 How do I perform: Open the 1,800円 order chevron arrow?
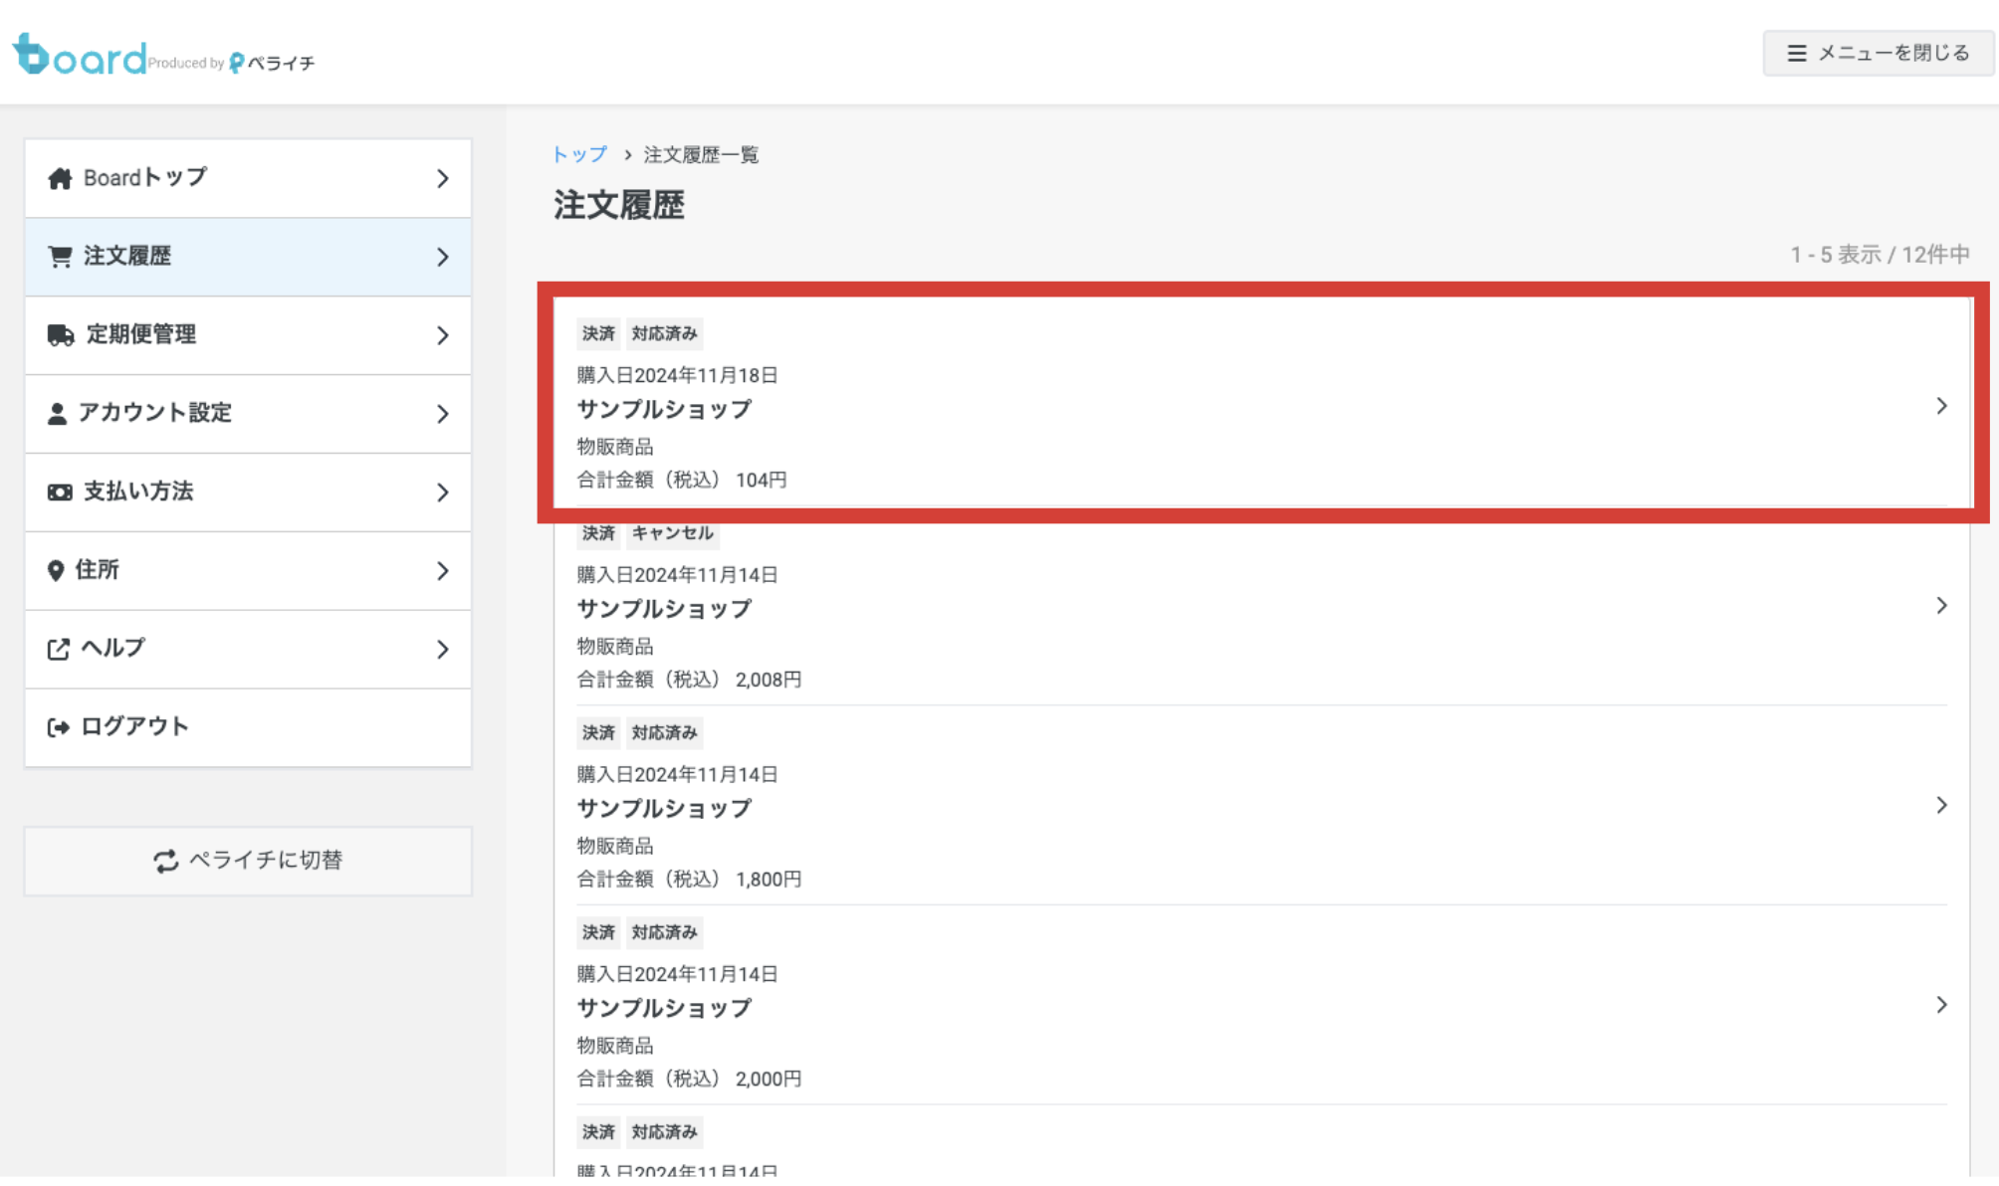point(1941,806)
